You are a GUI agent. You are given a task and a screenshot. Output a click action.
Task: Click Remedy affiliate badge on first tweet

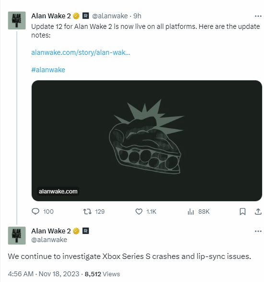85,16
